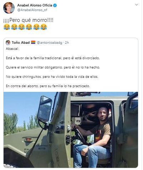
Task: Click the "Abascal:" line of quoted tweet
Action: point(12,49)
